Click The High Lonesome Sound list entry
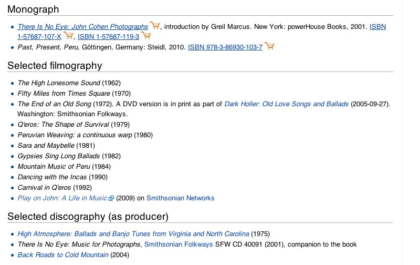This screenshot has height=265, width=420. click(x=69, y=83)
